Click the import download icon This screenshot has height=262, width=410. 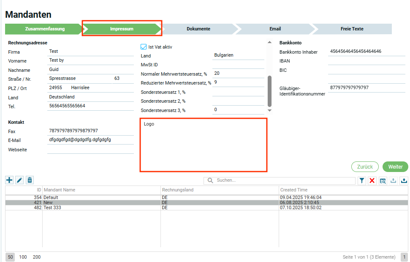click(x=393, y=181)
